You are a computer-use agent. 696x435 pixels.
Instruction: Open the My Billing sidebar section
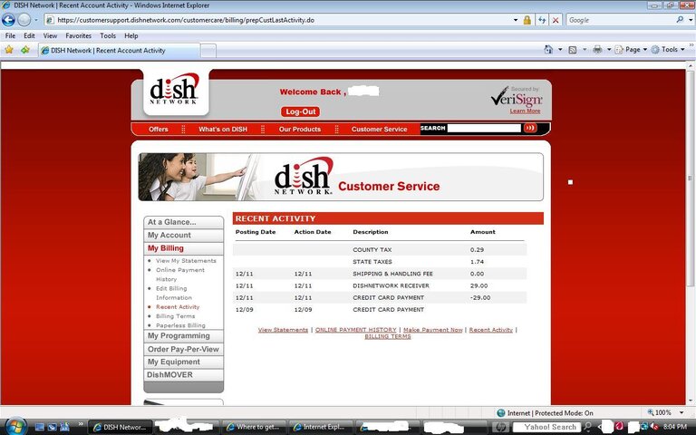[183, 248]
